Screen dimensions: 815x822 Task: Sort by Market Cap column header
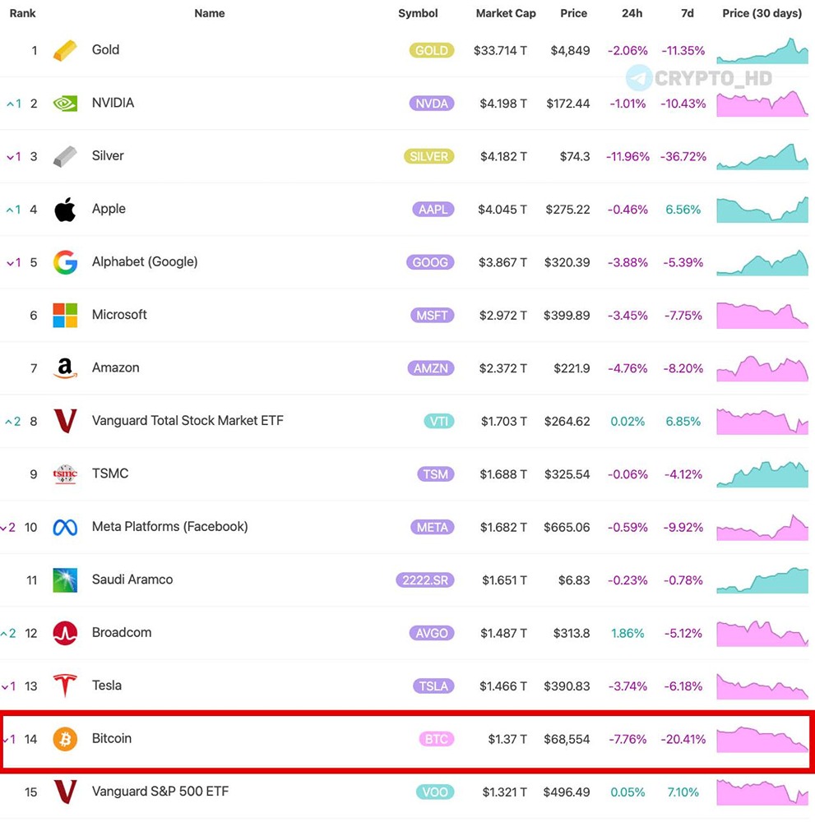point(506,13)
